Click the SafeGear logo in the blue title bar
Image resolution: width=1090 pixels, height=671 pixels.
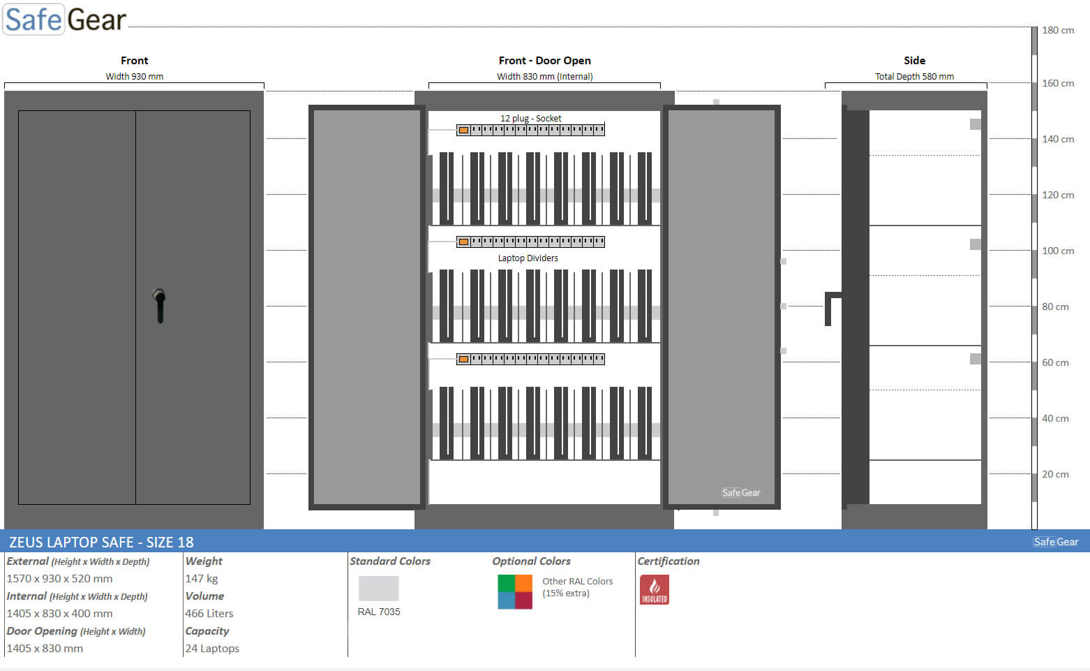1056,542
